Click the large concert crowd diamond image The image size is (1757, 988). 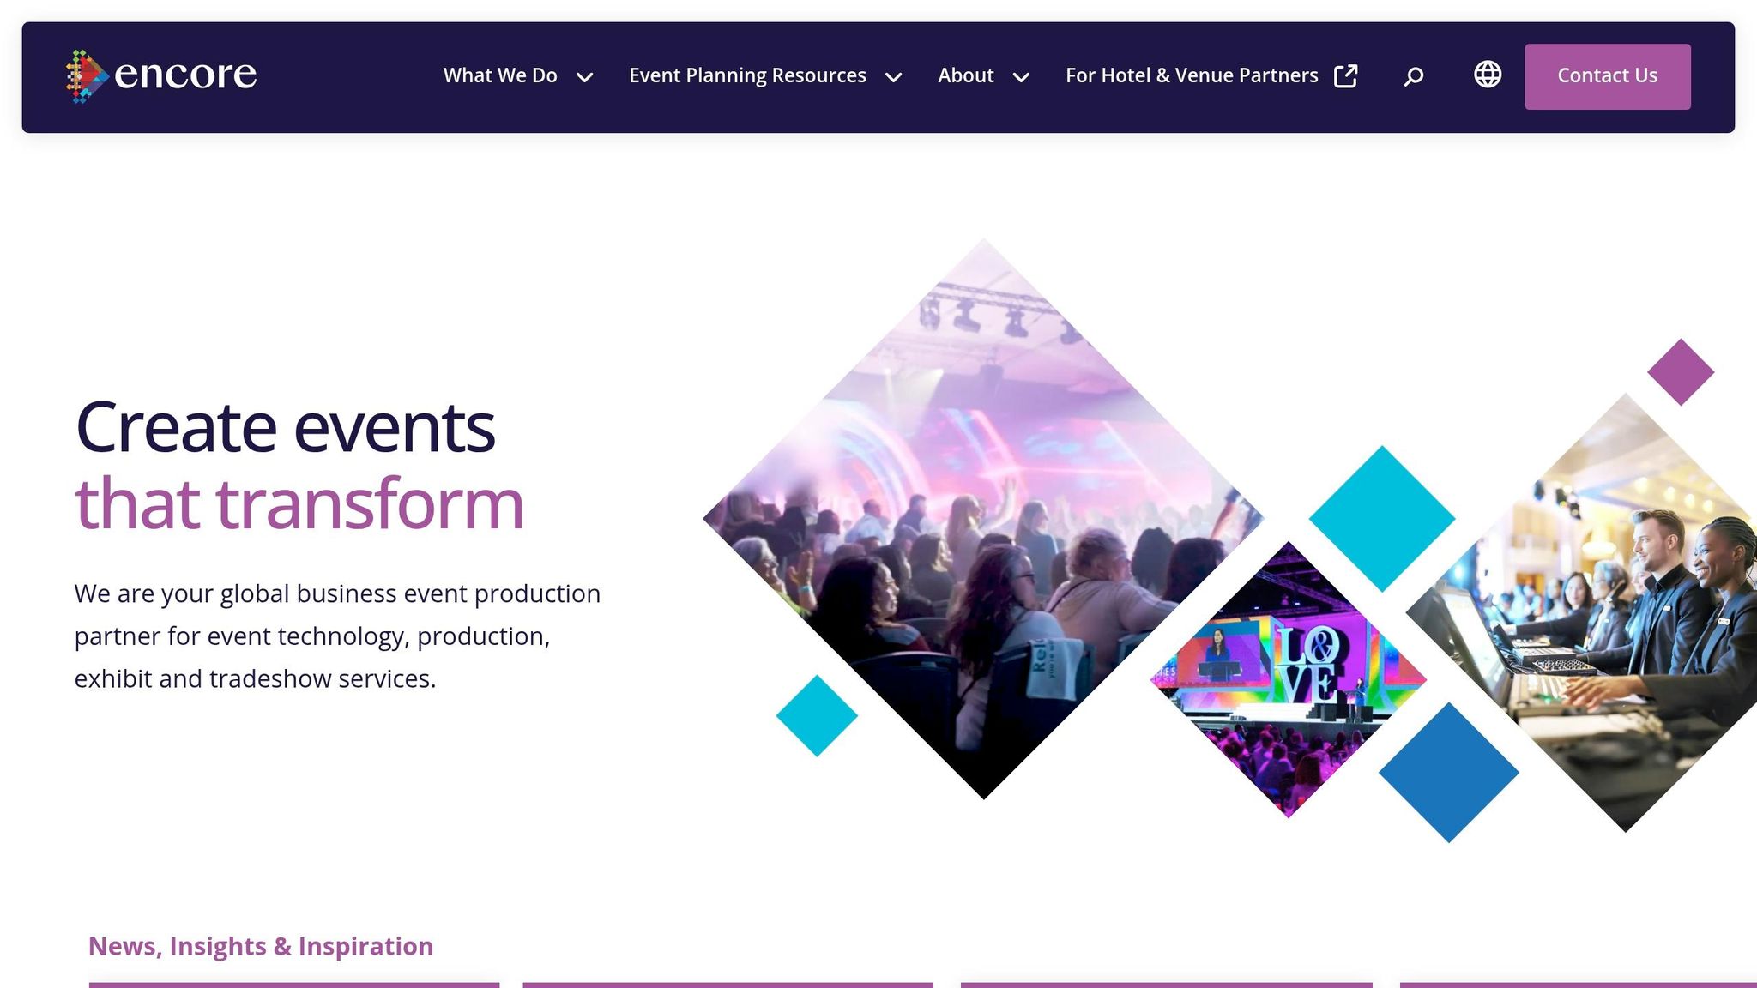[x=983, y=520]
